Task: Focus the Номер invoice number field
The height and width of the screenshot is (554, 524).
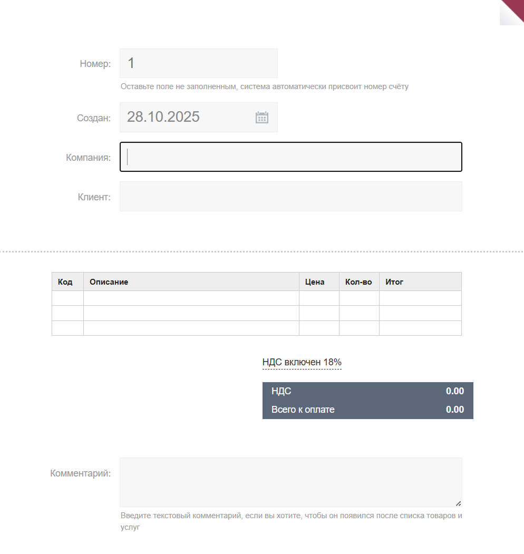Action: [x=198, y=63]
